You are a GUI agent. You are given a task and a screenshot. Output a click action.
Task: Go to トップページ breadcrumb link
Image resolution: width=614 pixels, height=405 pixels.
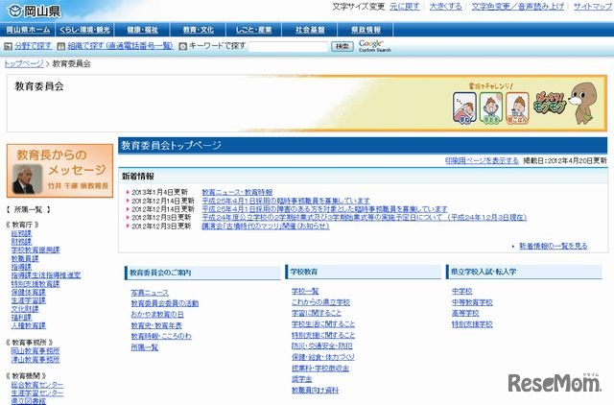coord(24,64)
